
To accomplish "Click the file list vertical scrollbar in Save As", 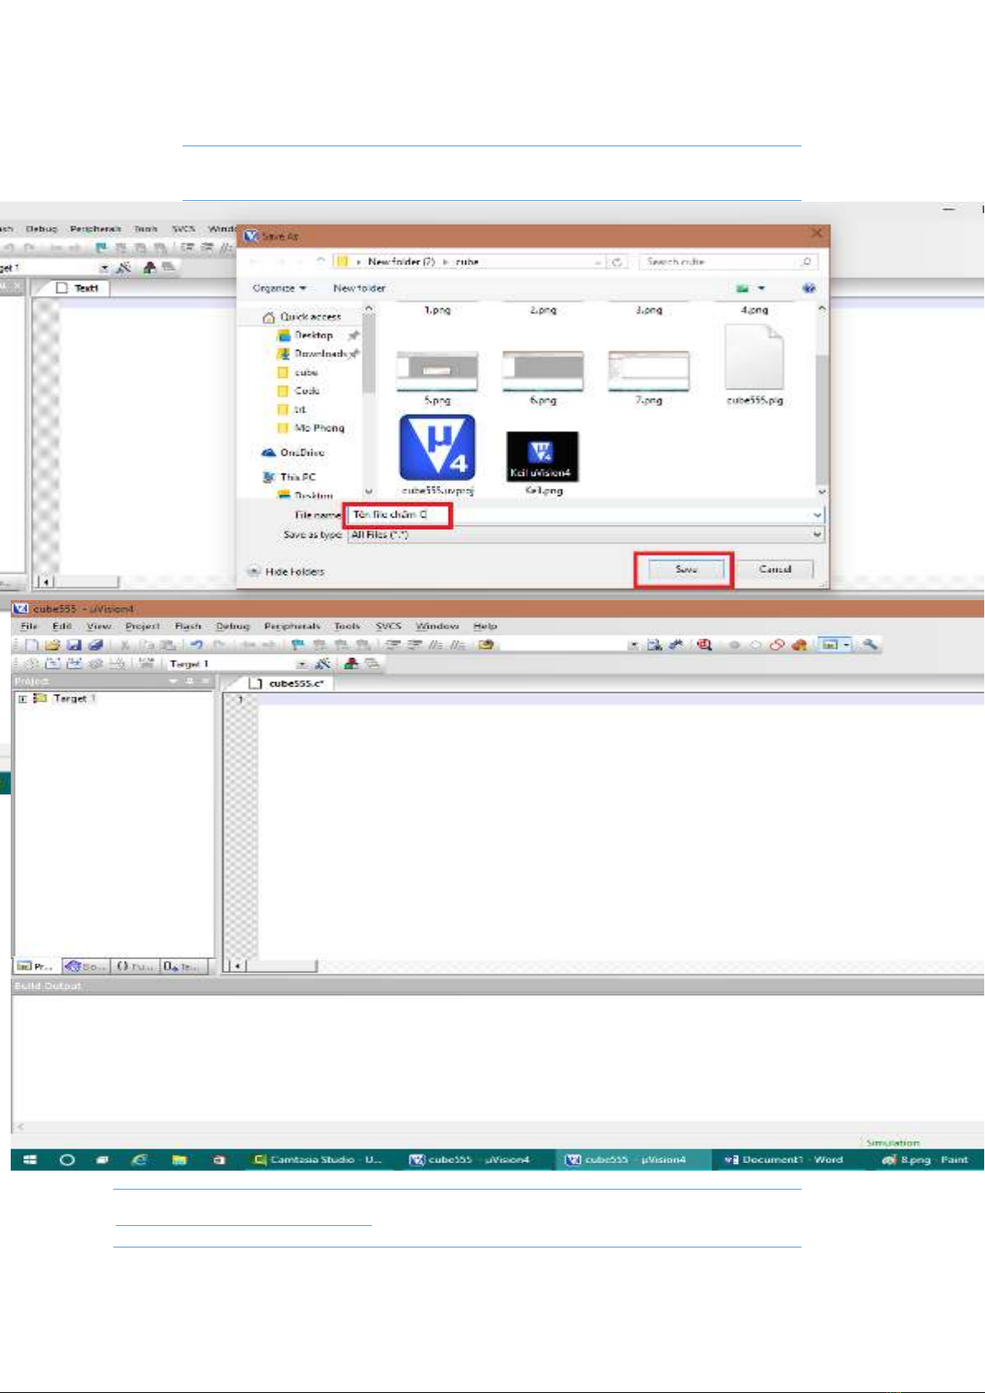I will coord(821,400).
